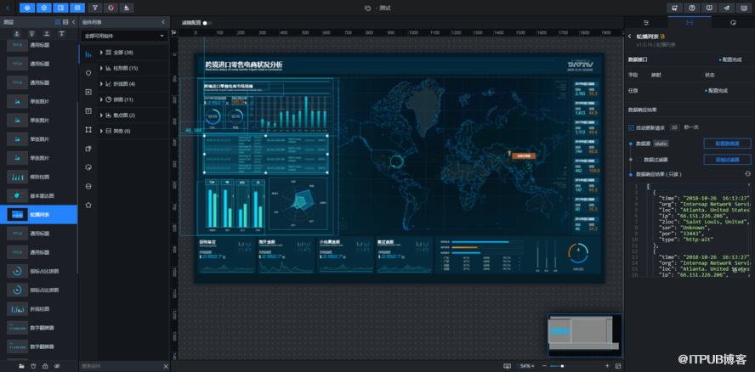The height and width of the screenshot is (372, 755).
Task: Click the 配置数据源 button
Action: [726, 144]
